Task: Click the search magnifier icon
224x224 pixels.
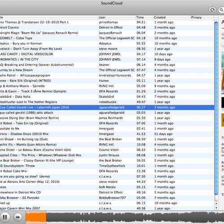Action: [221, 10]
